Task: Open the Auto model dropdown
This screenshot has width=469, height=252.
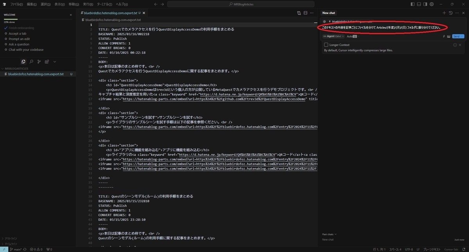Action: click(x=352, y=36)
